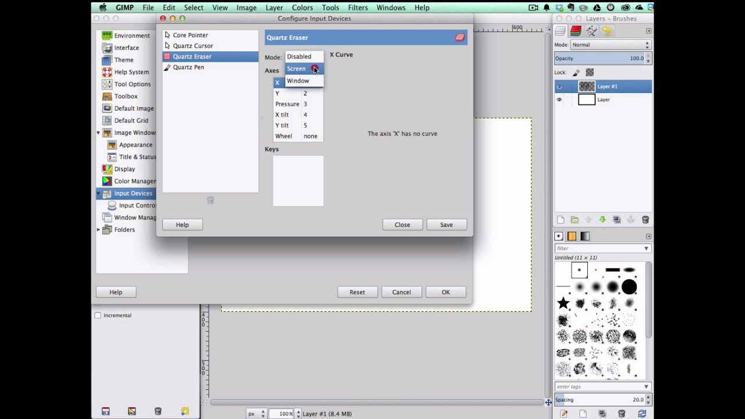
Task: Open the Colors menu
Action: 302,8
